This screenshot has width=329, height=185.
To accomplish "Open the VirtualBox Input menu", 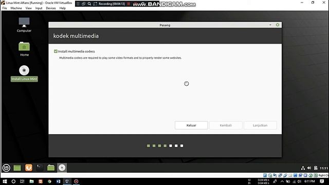I will point(39,8).
